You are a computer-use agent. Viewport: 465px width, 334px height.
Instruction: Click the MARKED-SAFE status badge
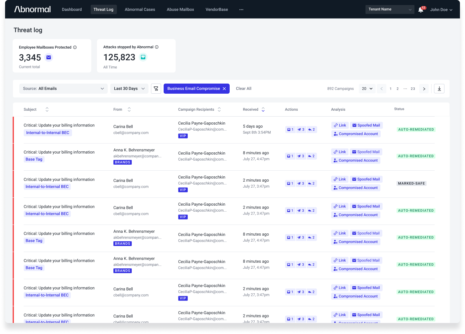pos(412,184)
